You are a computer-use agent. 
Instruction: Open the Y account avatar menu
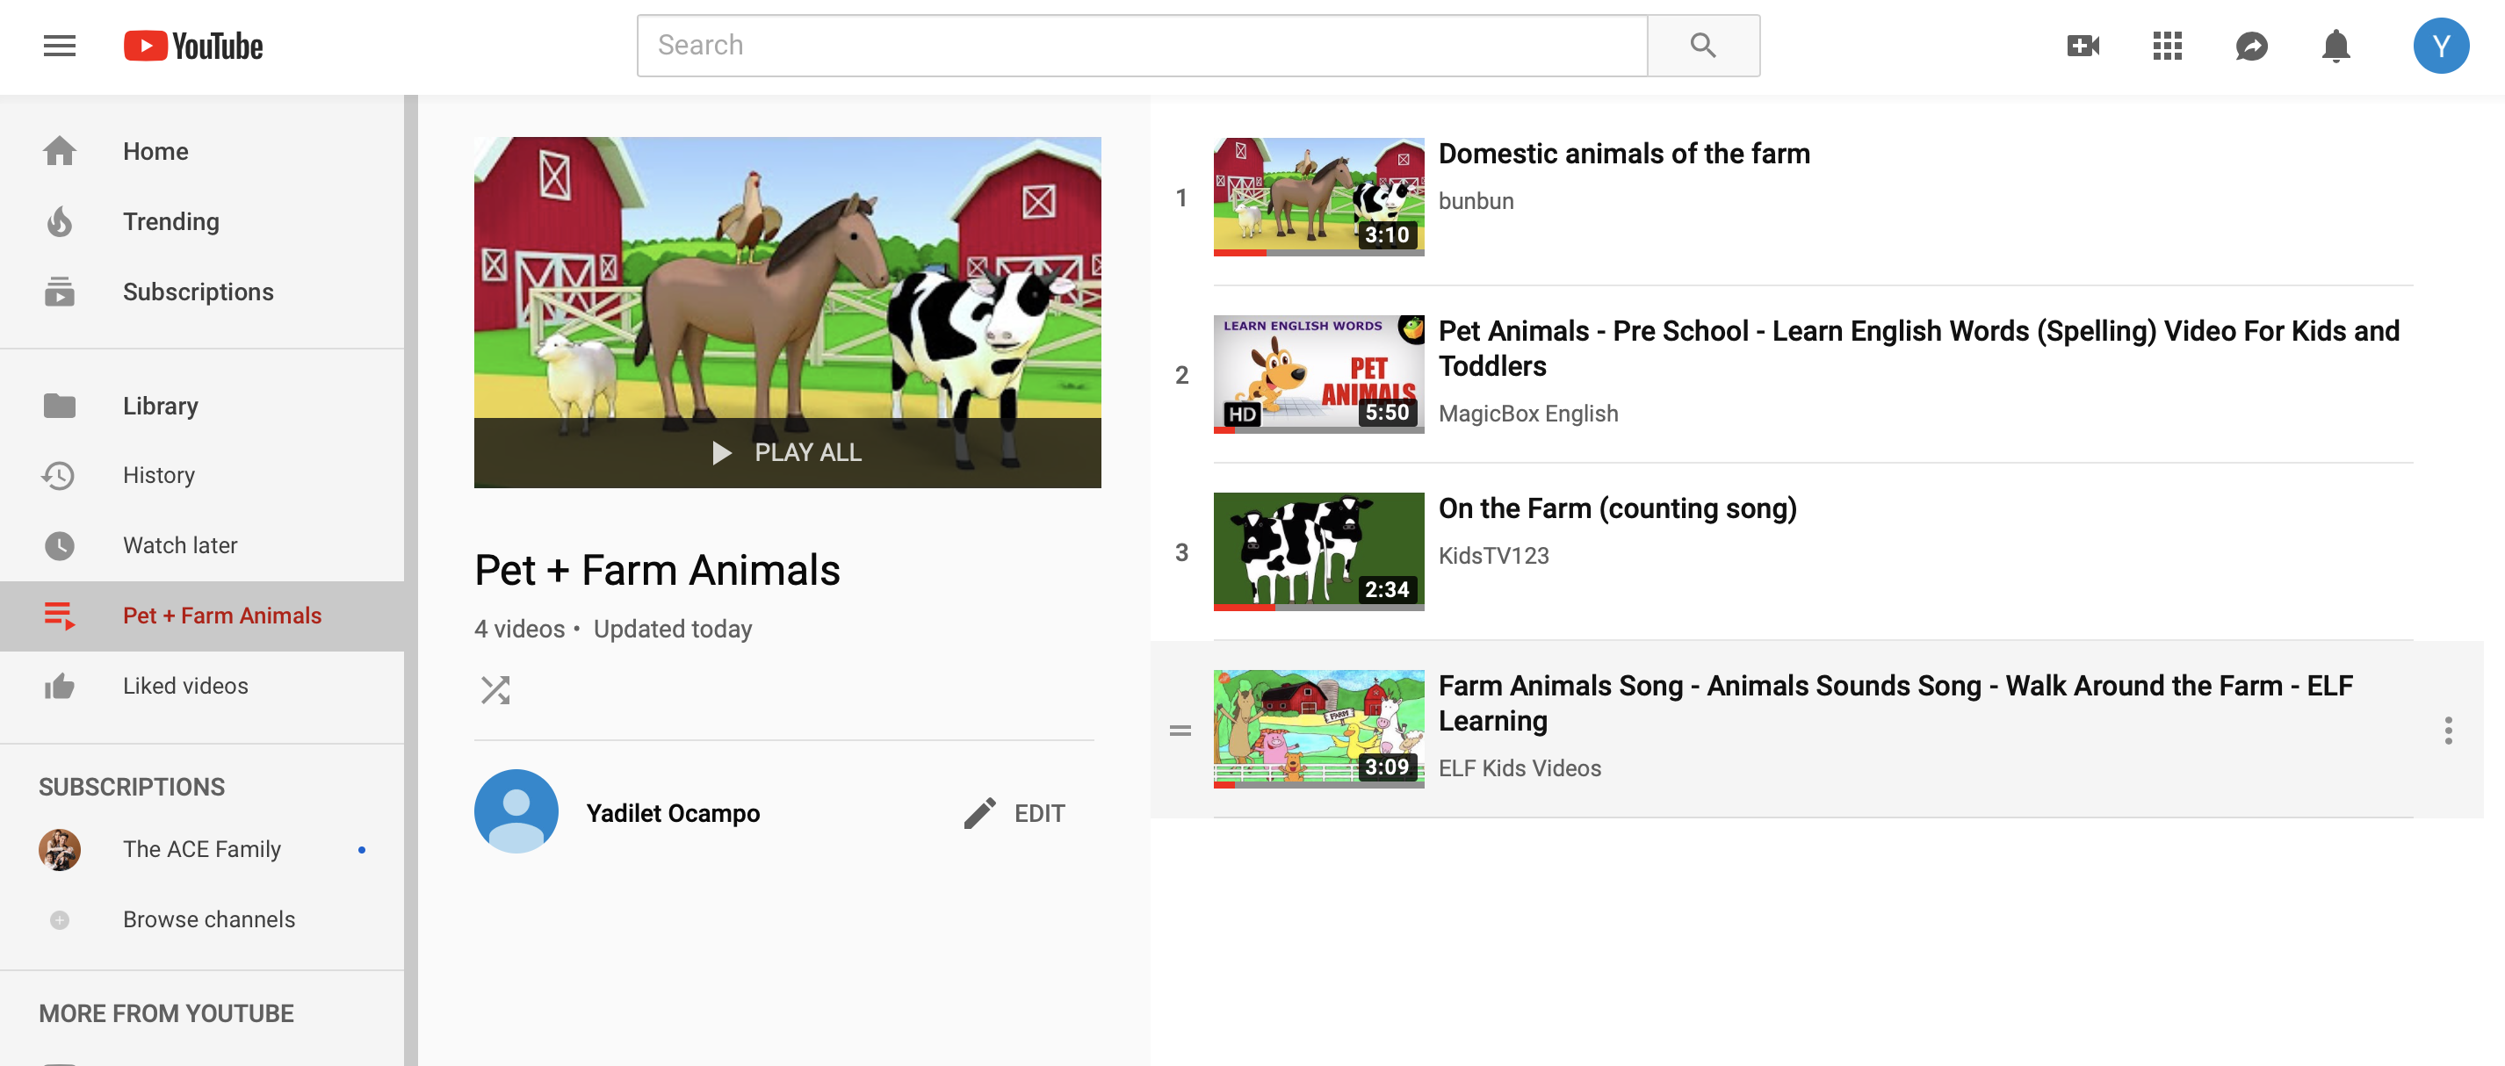coord(2440,46)
